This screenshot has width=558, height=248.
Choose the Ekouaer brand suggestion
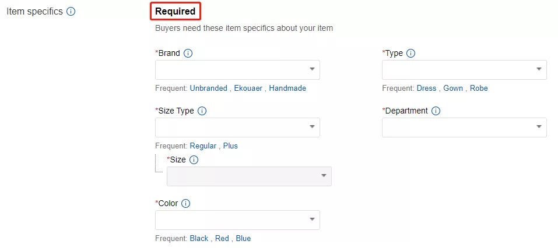coord(248,88)
